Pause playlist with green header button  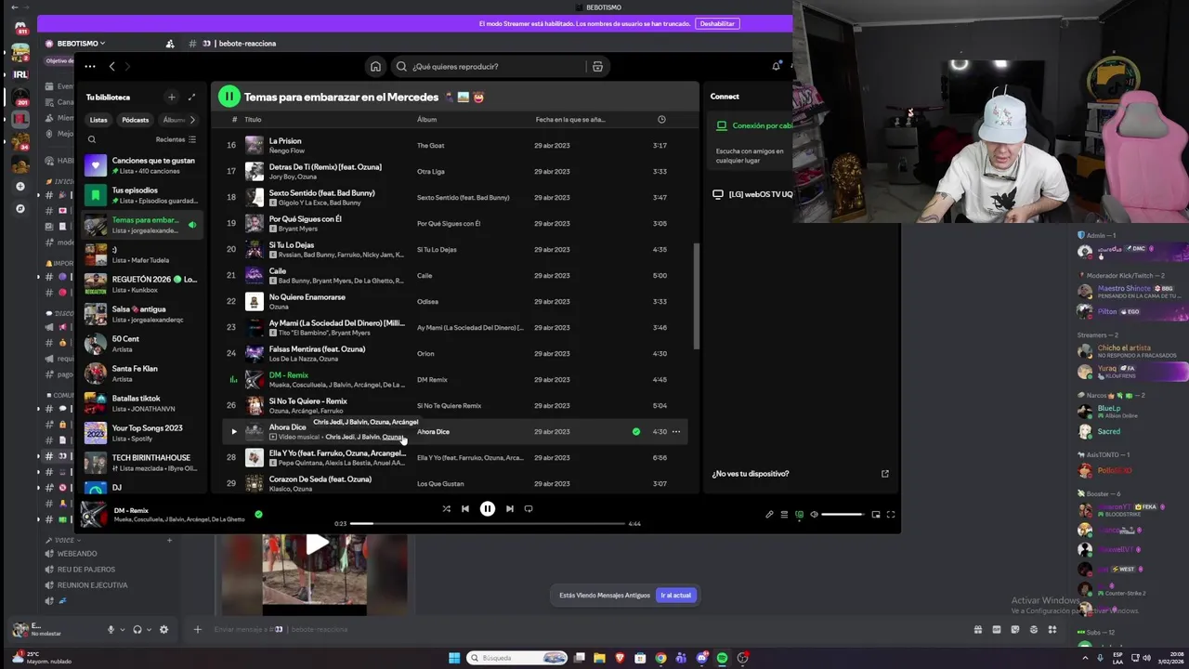229,96
